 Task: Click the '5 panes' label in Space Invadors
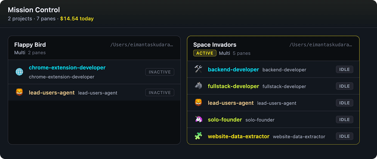(x=241, y=53)
